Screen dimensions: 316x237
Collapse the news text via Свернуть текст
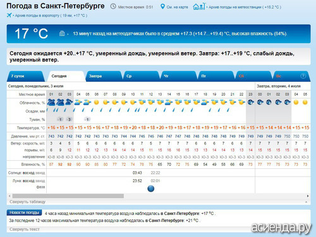(25, 229)
